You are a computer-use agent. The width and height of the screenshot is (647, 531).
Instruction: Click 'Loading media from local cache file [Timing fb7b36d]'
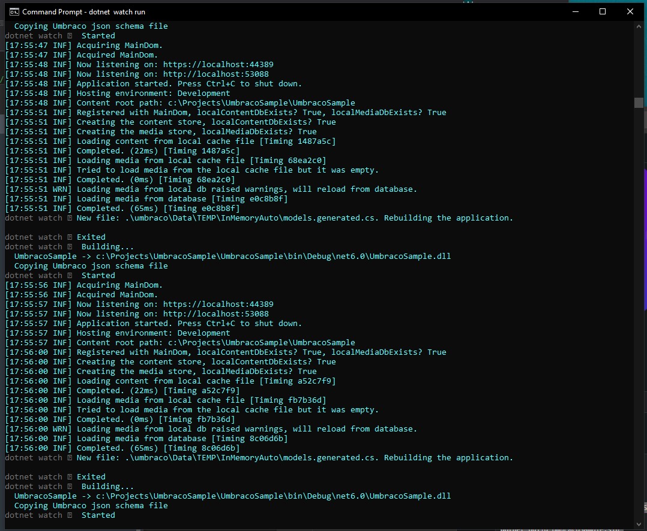[x=202, y=400]
